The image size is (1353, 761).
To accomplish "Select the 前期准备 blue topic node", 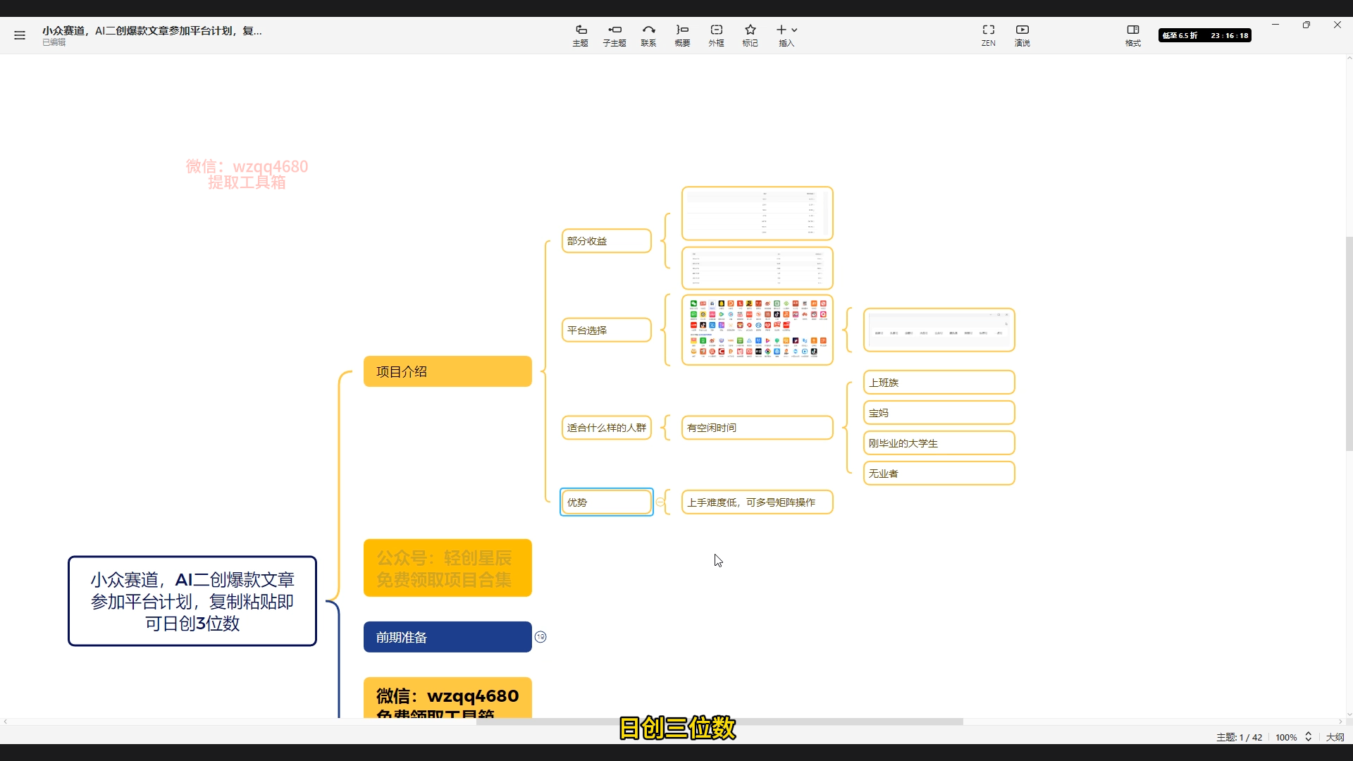I will (447, 637).
